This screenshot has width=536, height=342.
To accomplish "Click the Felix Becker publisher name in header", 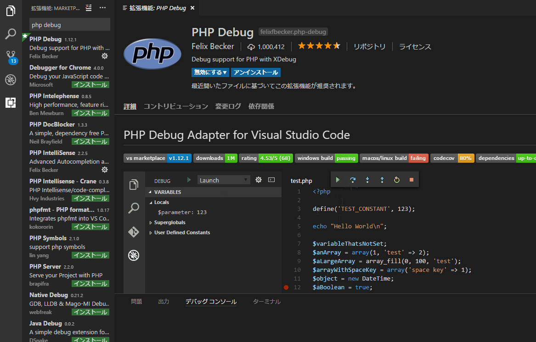I will (213, 46).
